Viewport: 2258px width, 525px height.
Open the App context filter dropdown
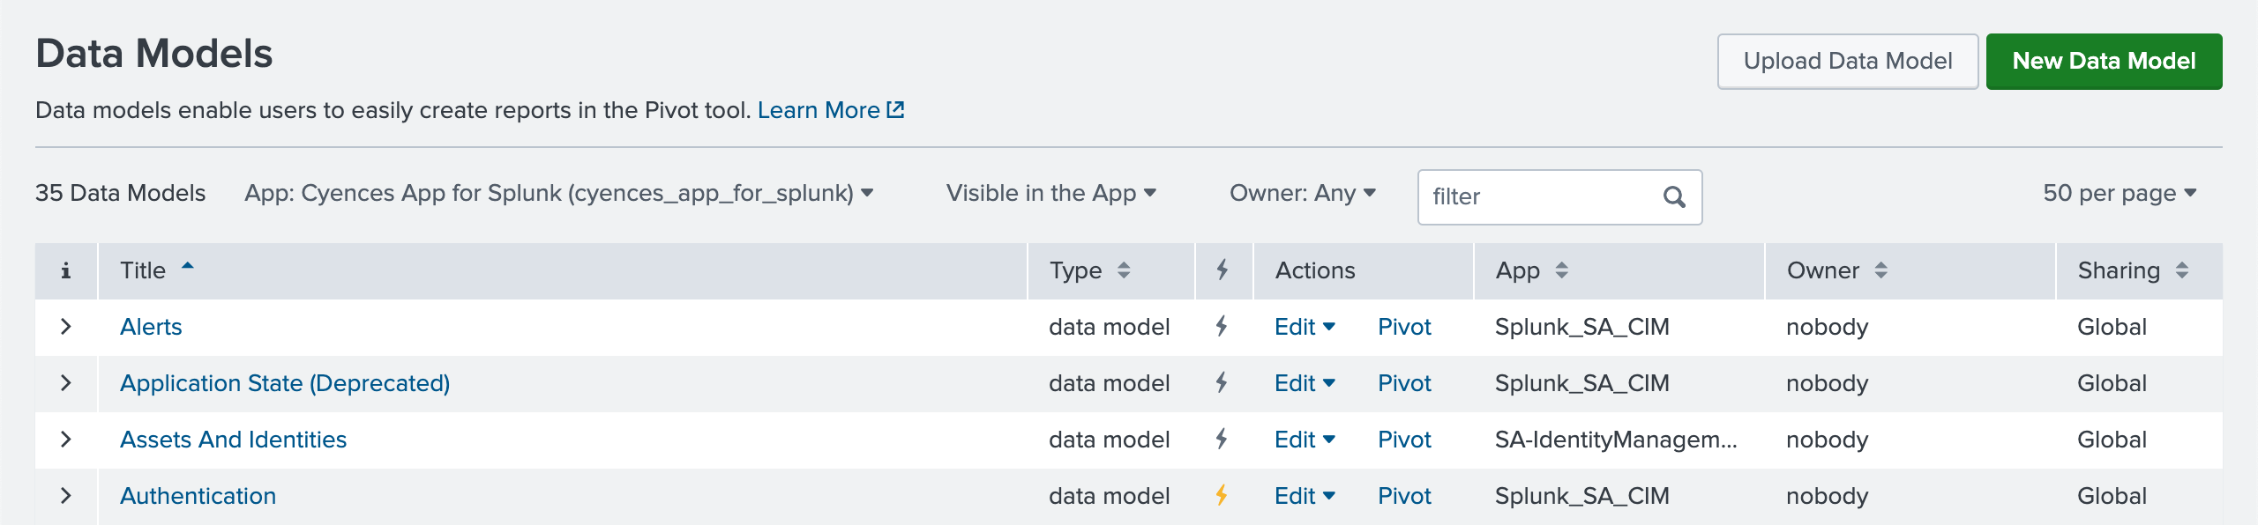click(x=558, y=193)
